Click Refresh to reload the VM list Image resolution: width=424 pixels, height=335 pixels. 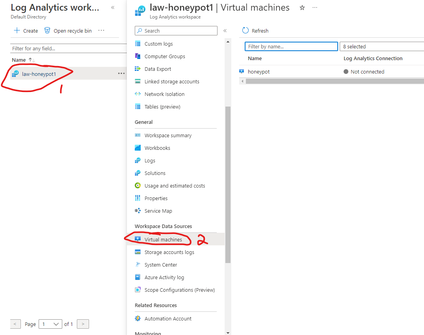(255, 31)
